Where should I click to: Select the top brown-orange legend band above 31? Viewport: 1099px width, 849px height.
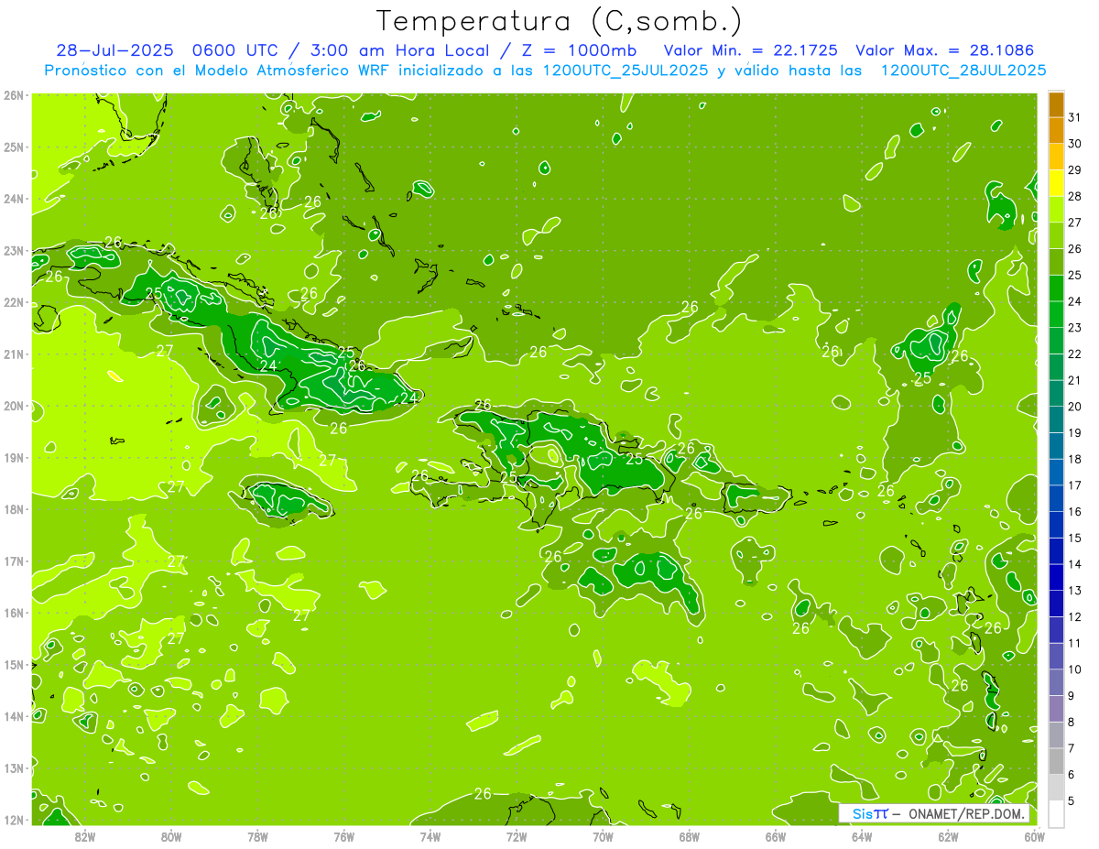pyautogui.click(x=1056, y=104)
